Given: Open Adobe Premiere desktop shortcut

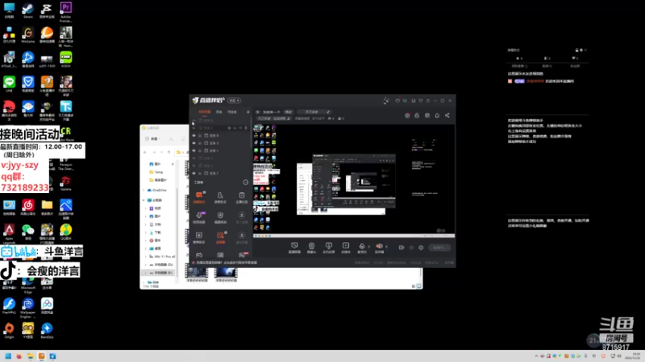Looking at the screenshot, I should click(66, 11).
